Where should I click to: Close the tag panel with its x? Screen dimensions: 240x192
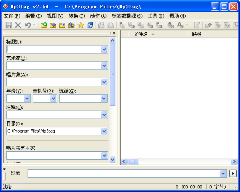pyautogui.click(x=114, y=33)
